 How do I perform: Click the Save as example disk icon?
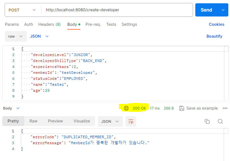click(182, 108)
